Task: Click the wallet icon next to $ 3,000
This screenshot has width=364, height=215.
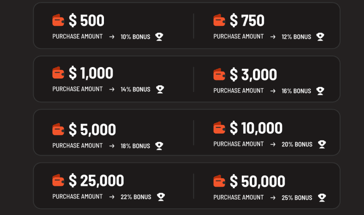Action: tap(219, 74)
